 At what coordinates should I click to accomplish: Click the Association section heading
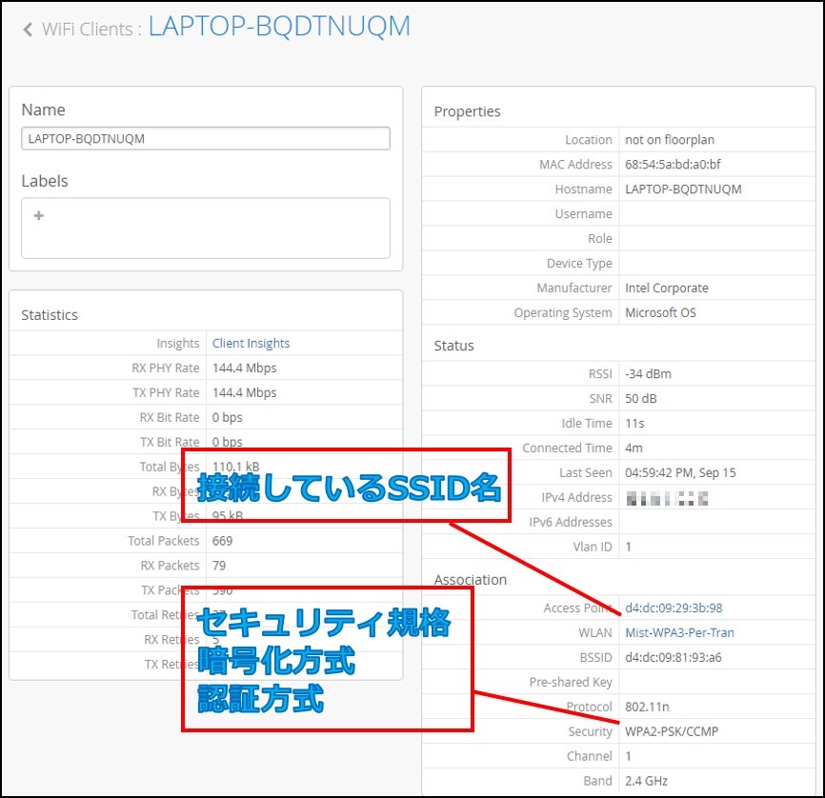[x=471, y=580]
